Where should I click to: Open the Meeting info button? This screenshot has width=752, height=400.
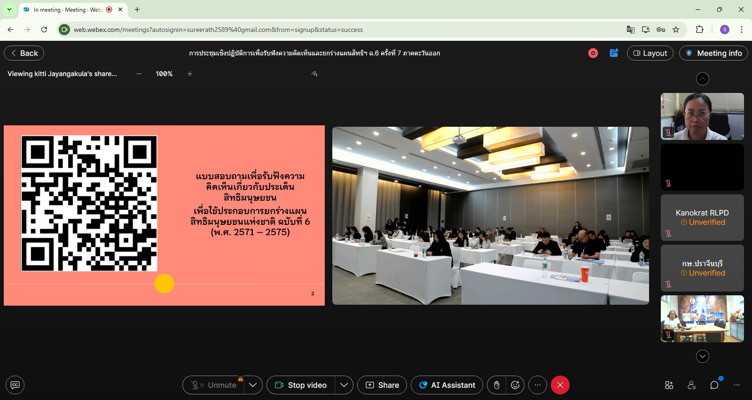click(x=713, y=53)
